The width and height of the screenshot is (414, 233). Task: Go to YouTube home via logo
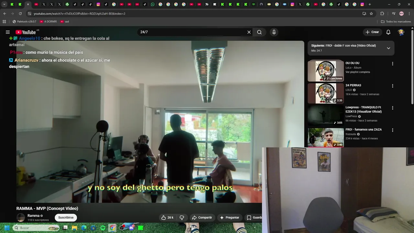[x=26, y=32]
